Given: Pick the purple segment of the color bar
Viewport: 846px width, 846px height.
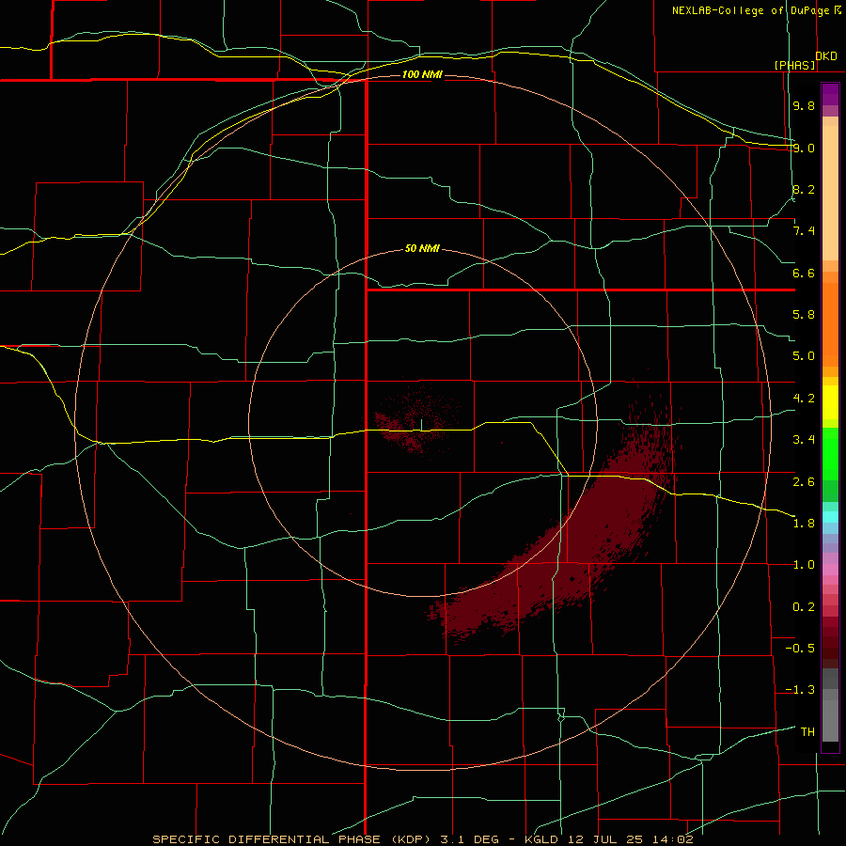Looking at the screenshot, I should [x=830, y=94].
